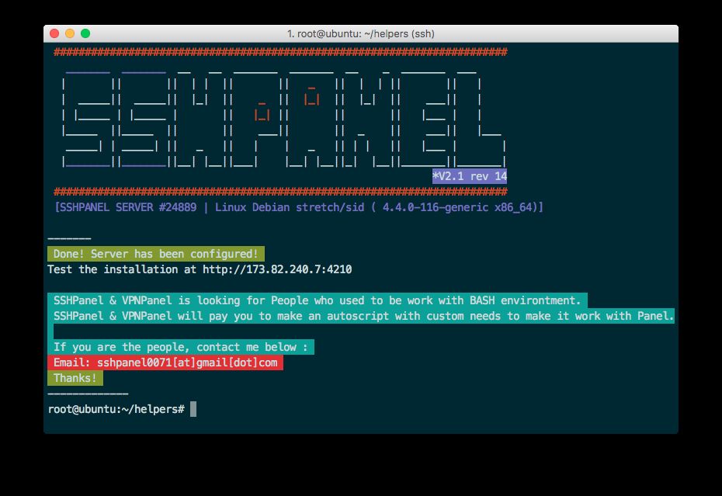Viewport: 722px width, 496px height.
Task: Click the '*V2.1 rev 14' version label
Action: (x=469, y=176)
